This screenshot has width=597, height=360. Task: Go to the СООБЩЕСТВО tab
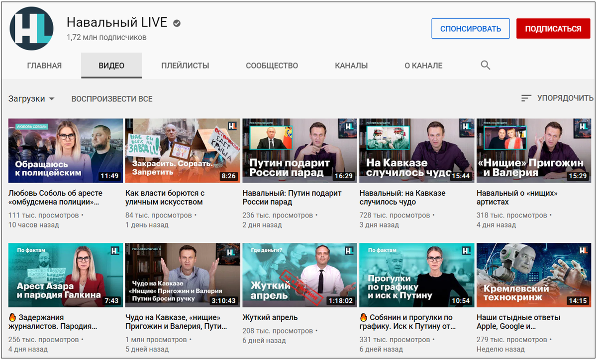click(272, 66)
